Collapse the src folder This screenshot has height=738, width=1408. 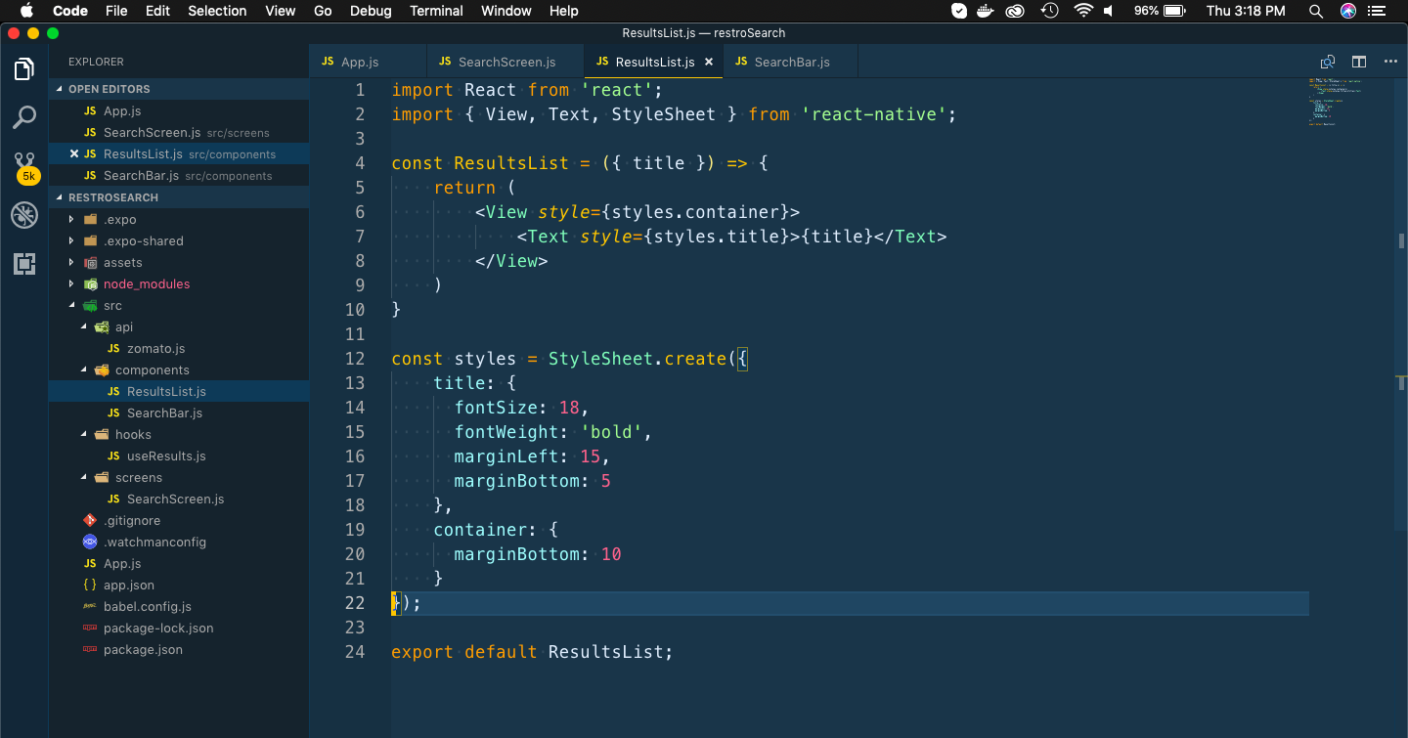pos(71,305)
